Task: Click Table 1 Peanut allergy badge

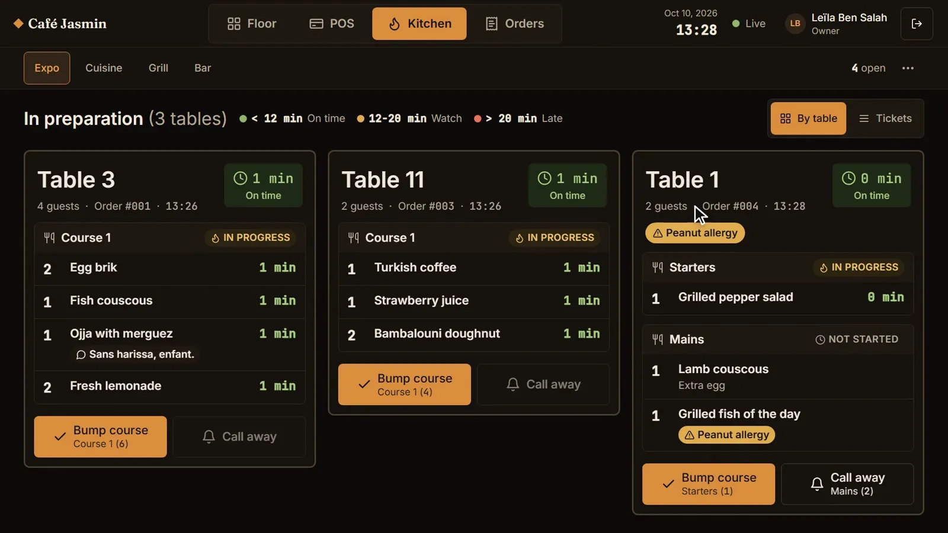Action: click(x=695, y=233)
